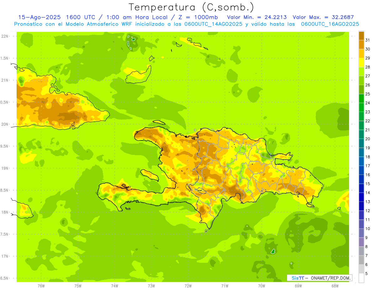This screenshot has height=290, width=376.
Task: Click legend swatch between 29 and 30
Action: [x=361, y=53]
